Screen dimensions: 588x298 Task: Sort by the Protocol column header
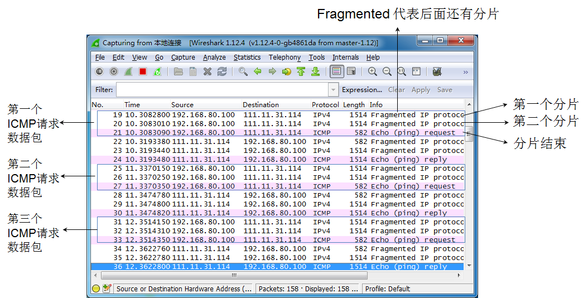325,105
